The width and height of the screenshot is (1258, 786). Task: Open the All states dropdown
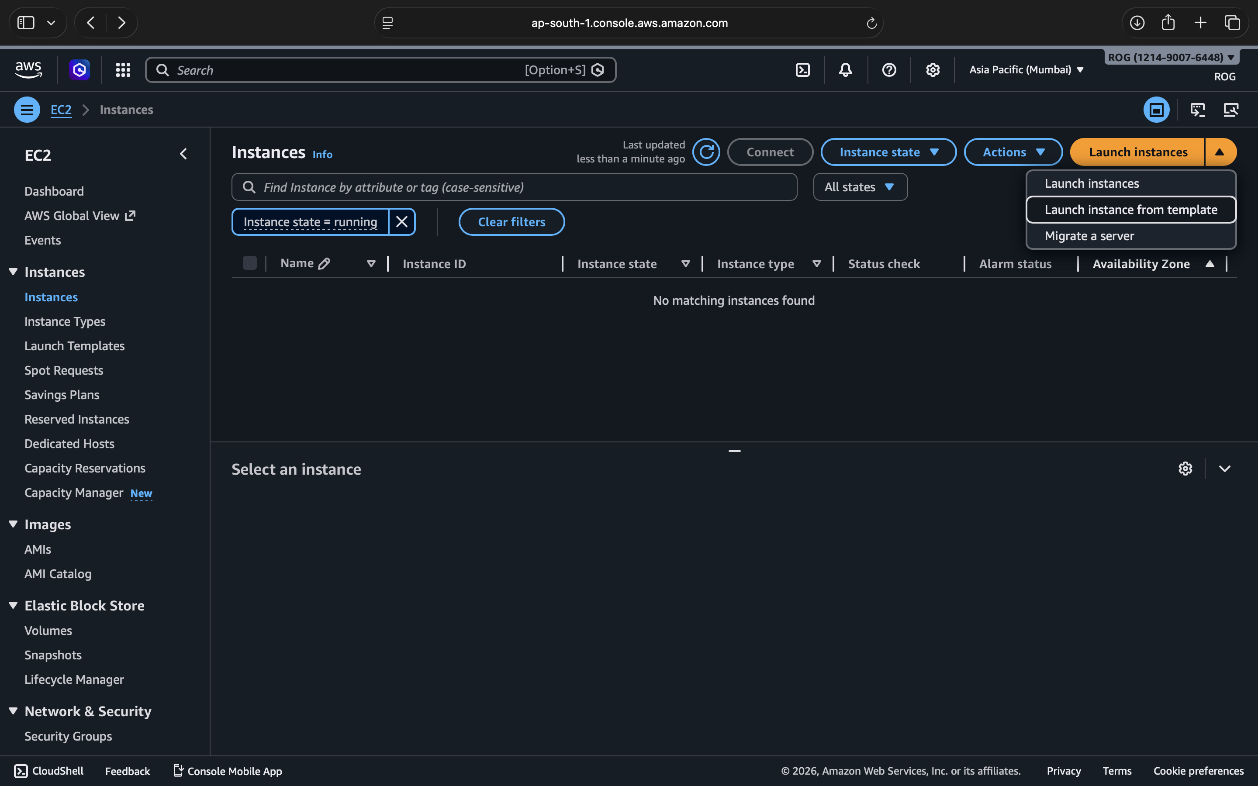pos(860,187)
